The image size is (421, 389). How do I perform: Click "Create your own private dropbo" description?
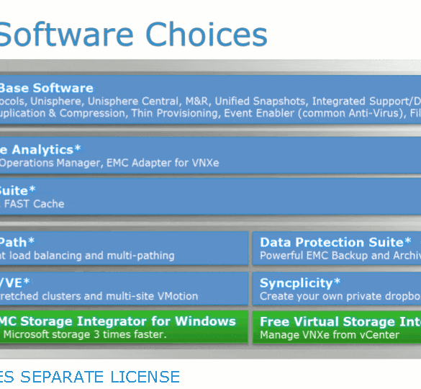340,296
